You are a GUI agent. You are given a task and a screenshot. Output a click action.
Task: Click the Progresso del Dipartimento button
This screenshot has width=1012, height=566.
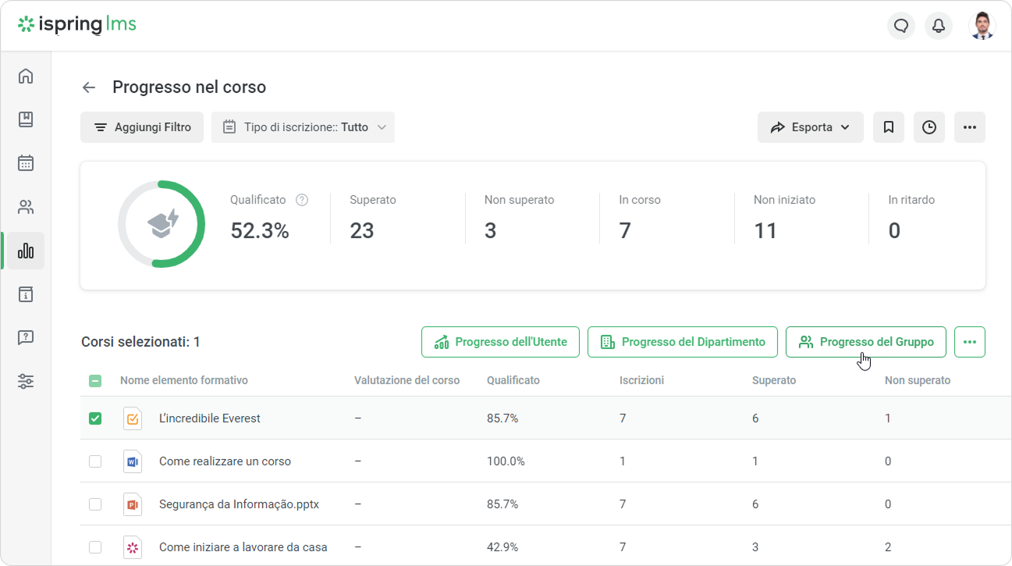[682, 342]
